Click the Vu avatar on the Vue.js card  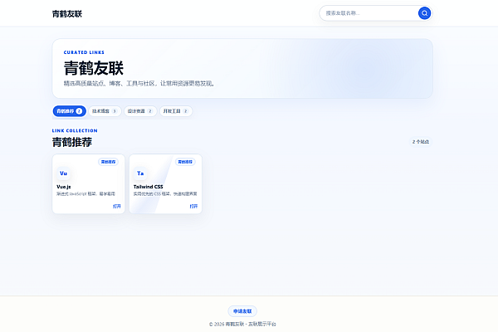pos(64,173)
